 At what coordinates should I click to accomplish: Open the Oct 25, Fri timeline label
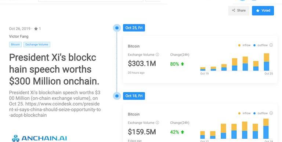pos(134,28)
